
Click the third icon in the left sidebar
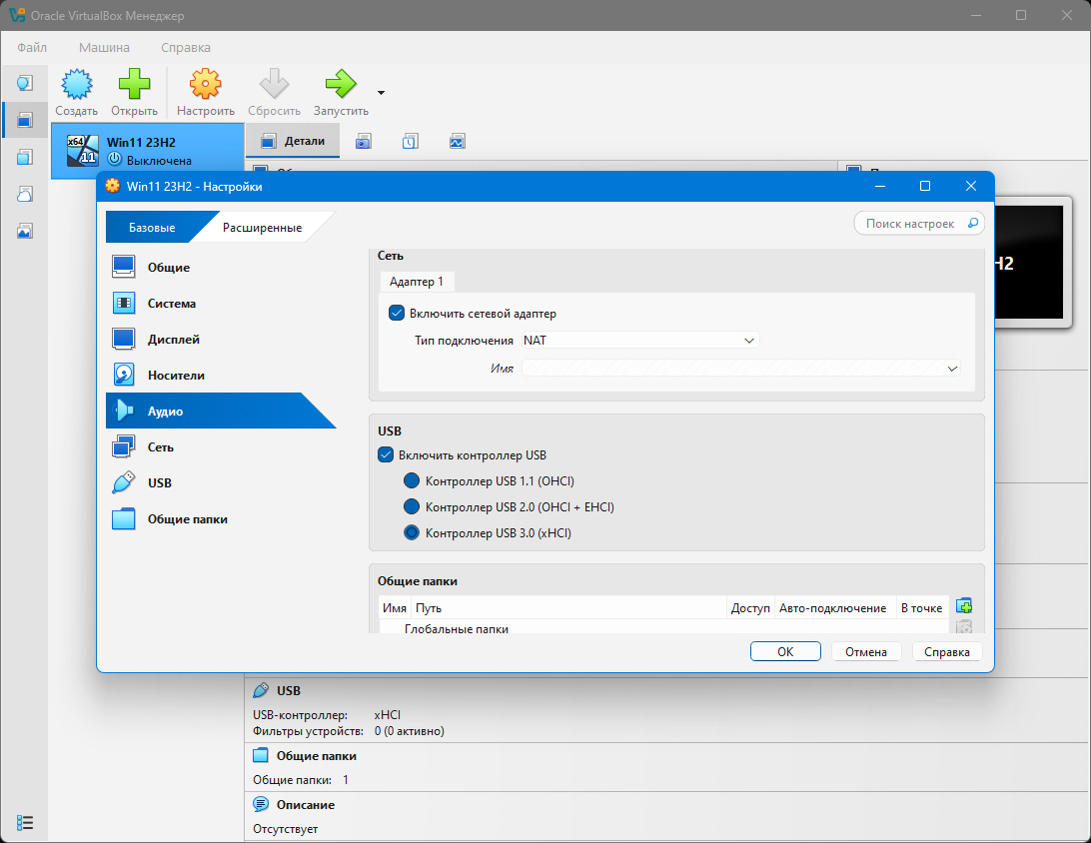tap(24, 157)
